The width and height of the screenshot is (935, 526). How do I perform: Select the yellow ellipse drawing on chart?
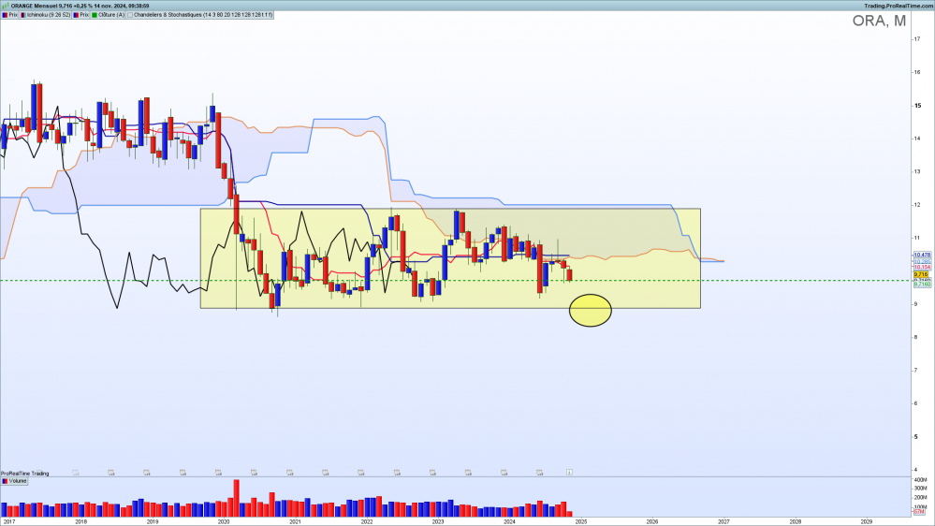click(591, 310)
